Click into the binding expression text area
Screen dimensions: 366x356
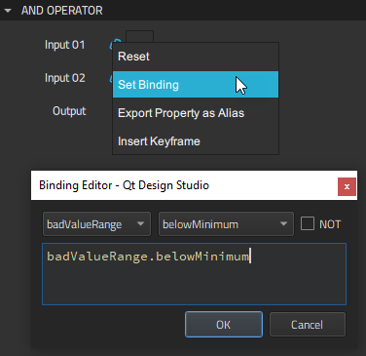pos(194,274)
